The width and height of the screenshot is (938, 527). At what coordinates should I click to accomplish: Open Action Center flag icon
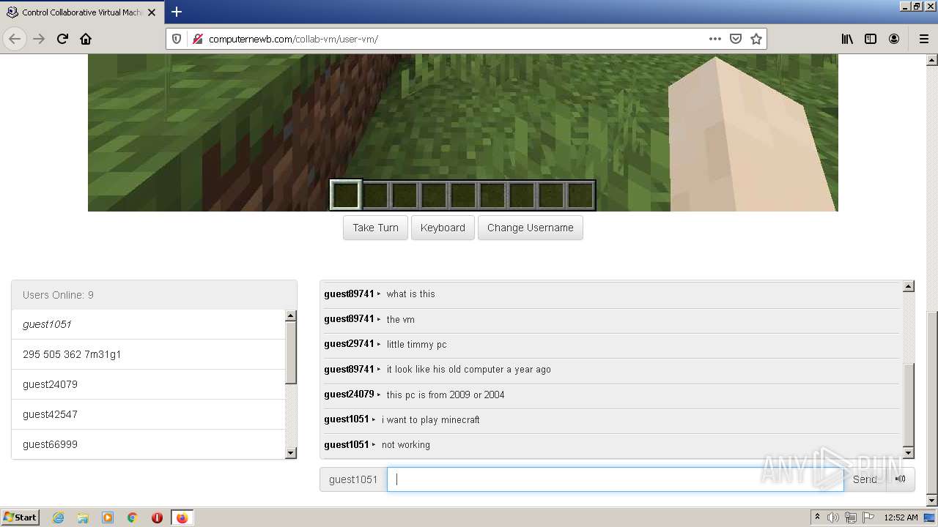pyautogui.click(x=867, y=517)
